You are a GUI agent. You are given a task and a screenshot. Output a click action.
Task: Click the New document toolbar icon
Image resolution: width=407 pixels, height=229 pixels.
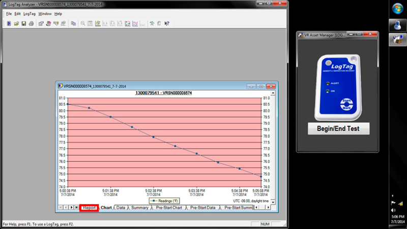(x=9, y=23)
